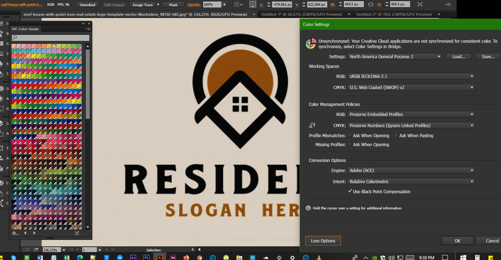
Task: Click the DIC panel vertical scrollbar thumb
Action: pos(88,84)
